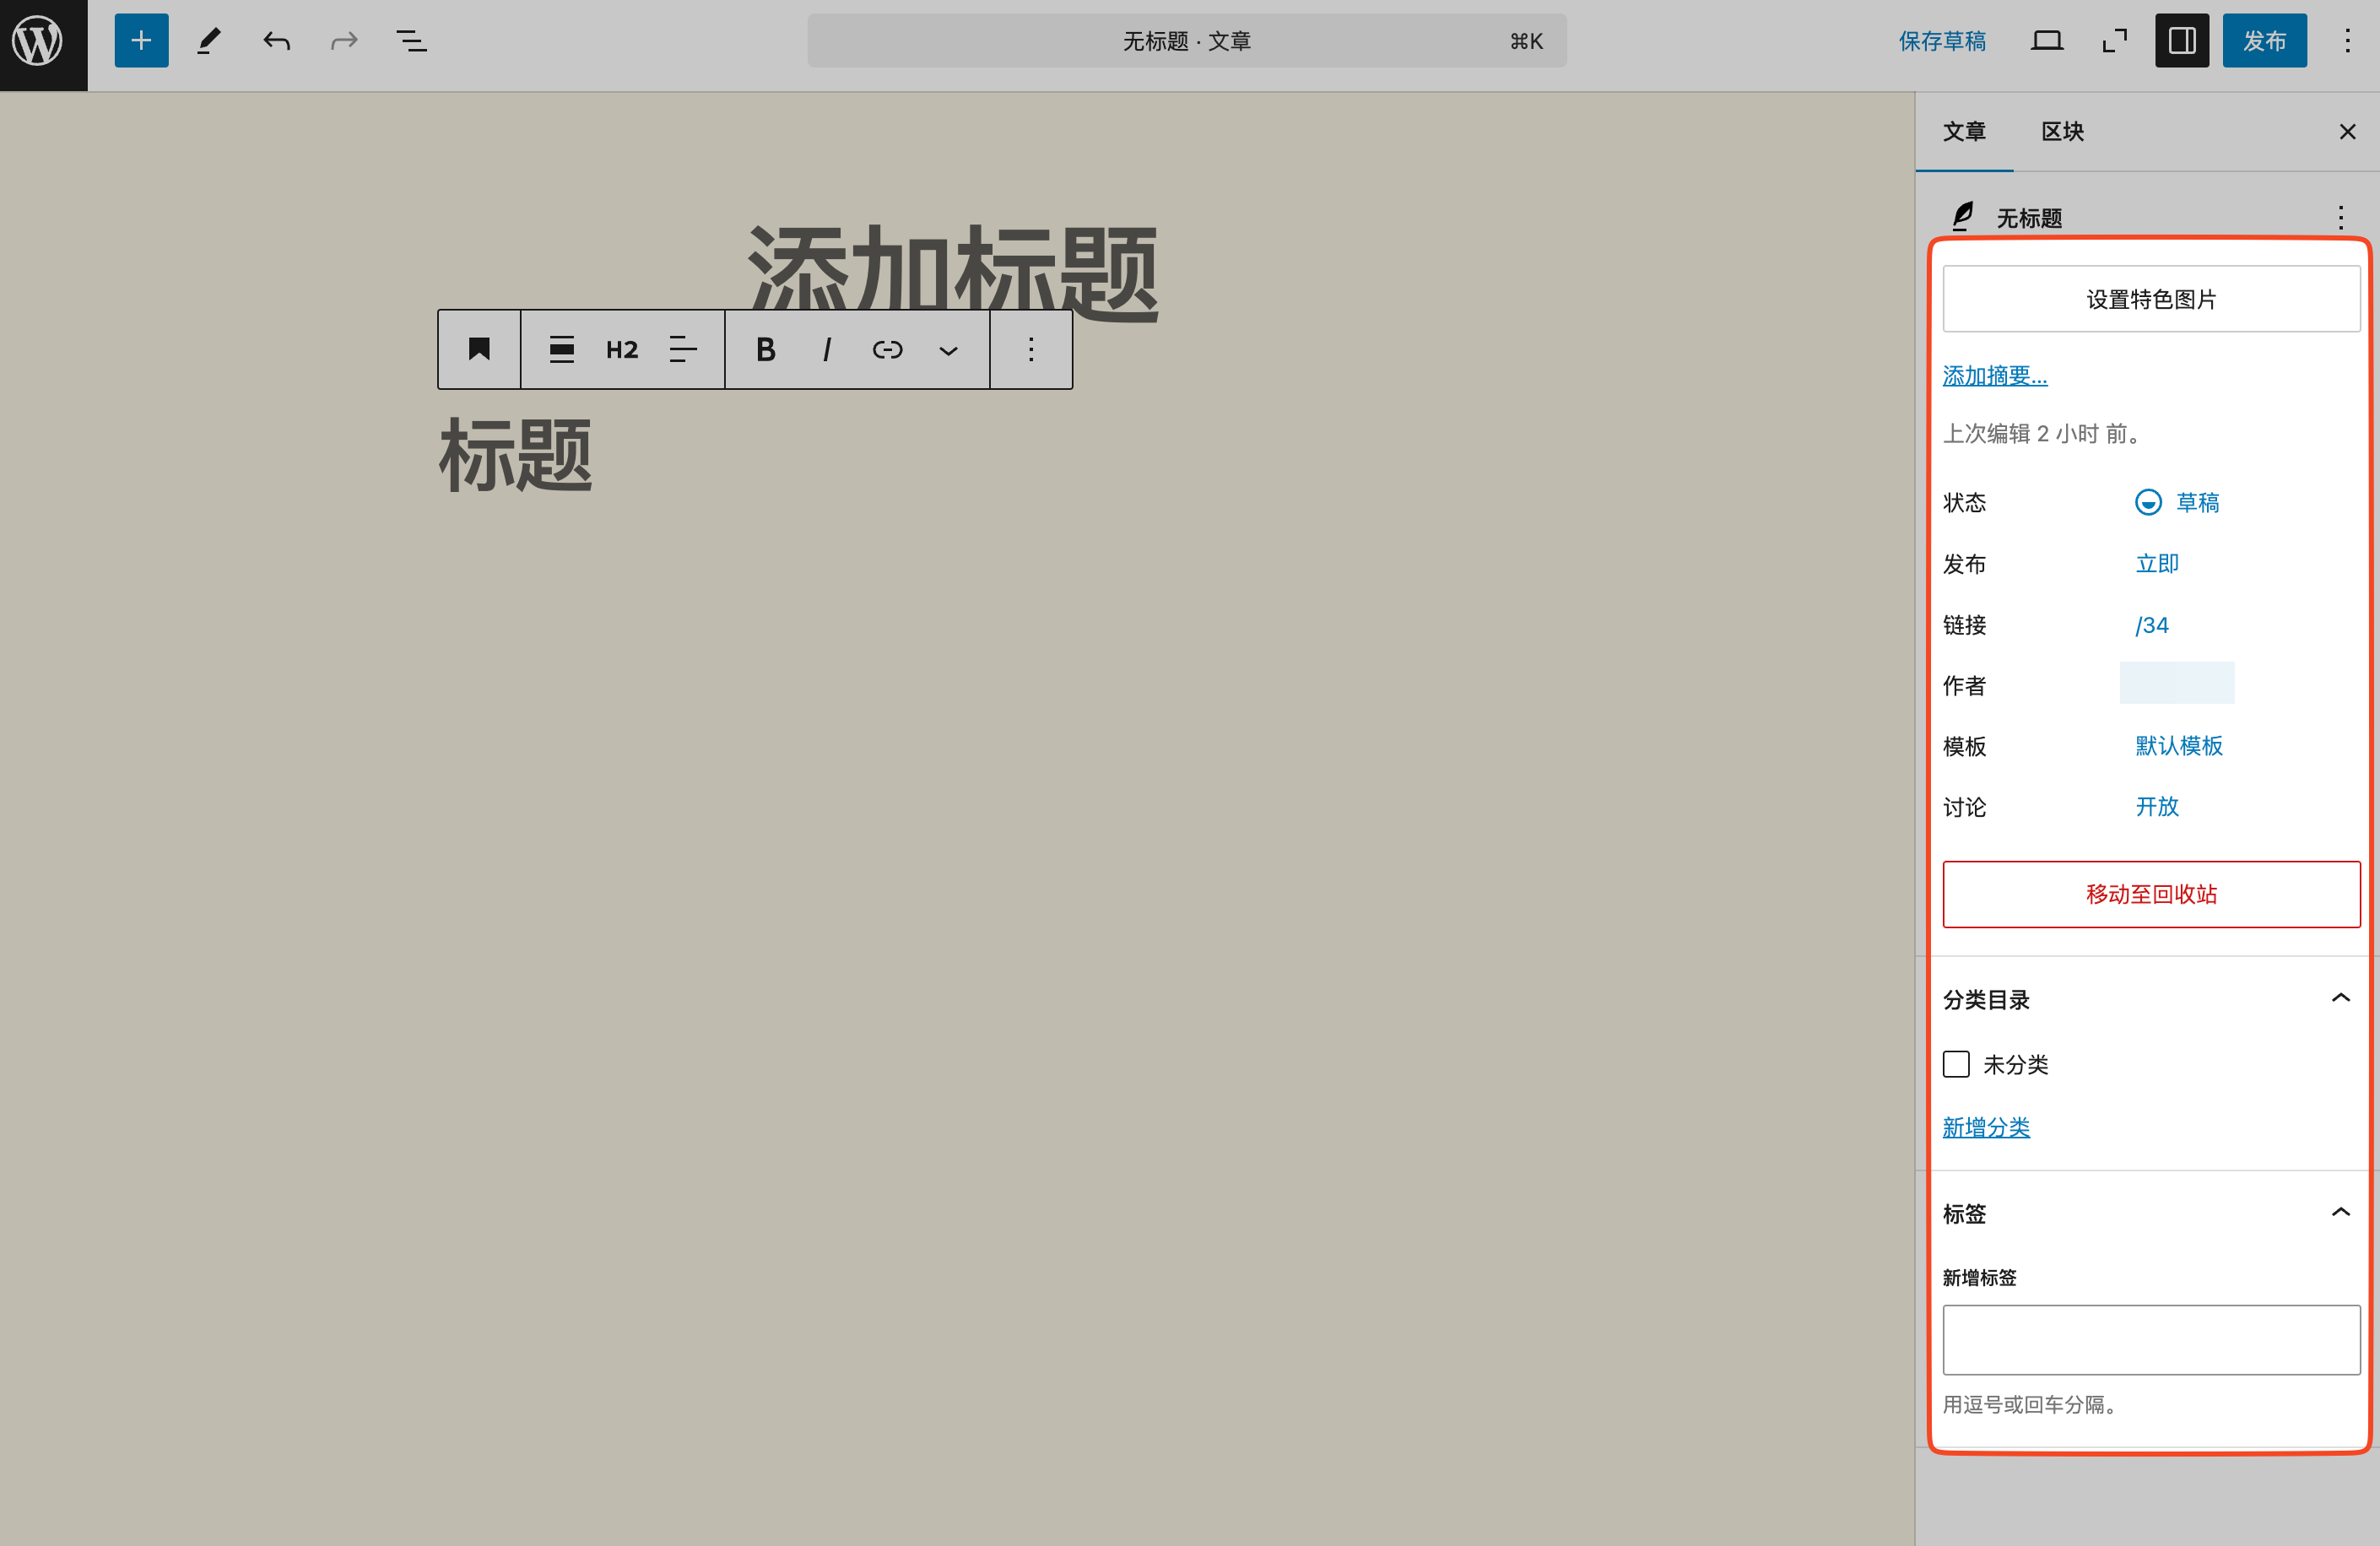Change heading level H2 dropdown

tap(621, 349)
